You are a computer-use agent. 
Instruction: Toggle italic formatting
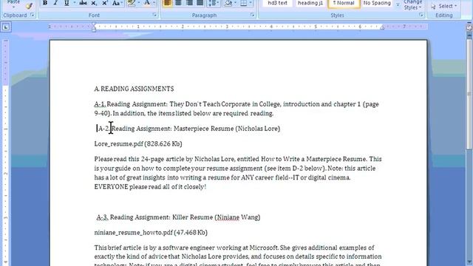(x=55, y=3)
